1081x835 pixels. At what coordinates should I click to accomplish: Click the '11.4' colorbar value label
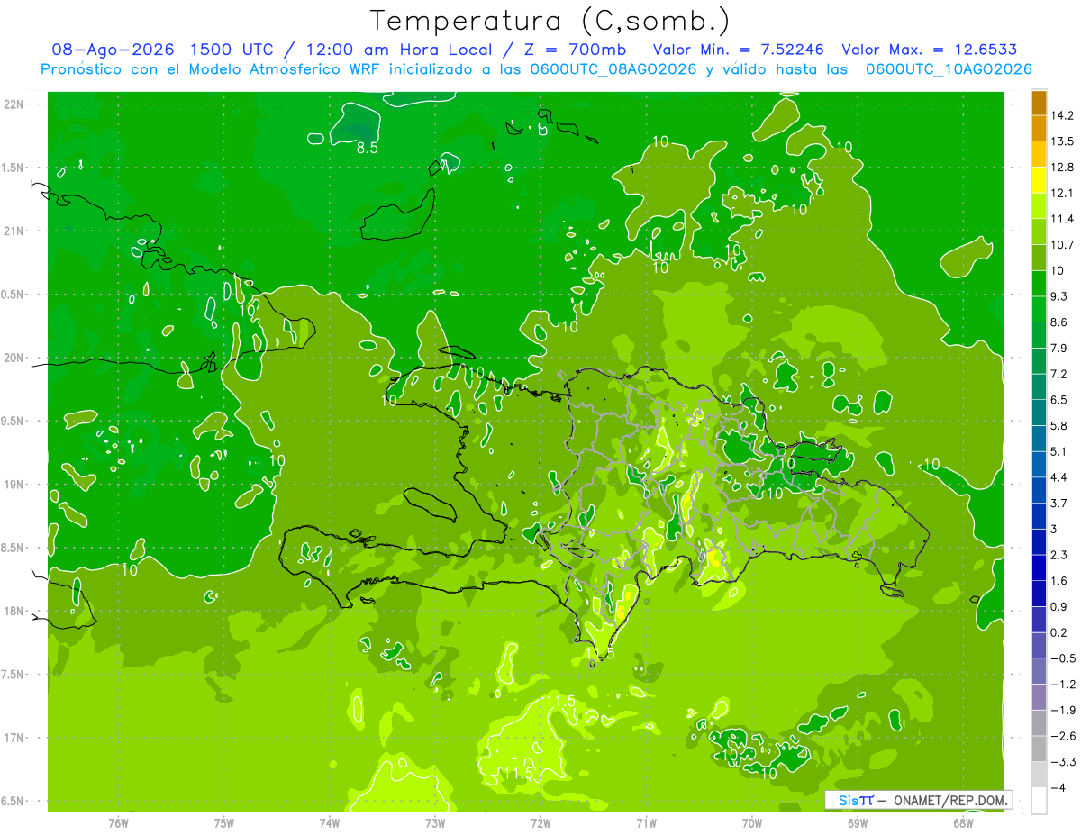pyautogui.click(x=1063, y=219)
